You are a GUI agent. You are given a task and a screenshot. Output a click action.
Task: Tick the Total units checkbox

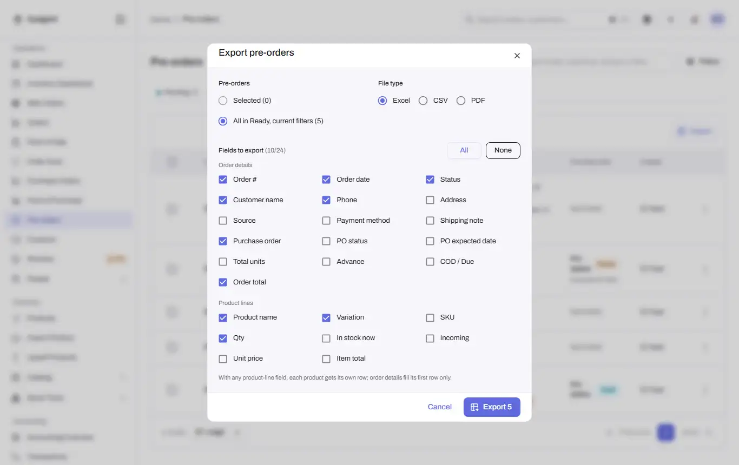(223, 262)
